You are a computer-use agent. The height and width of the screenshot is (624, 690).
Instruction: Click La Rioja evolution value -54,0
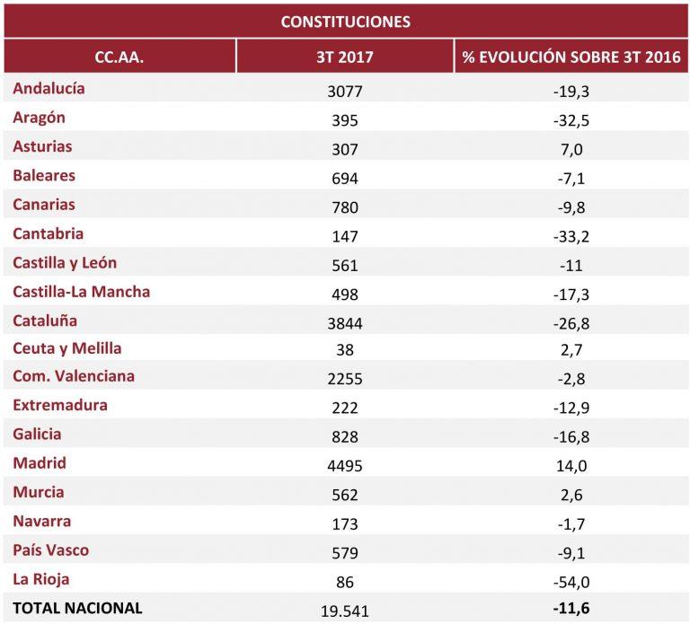pos(571,582)
